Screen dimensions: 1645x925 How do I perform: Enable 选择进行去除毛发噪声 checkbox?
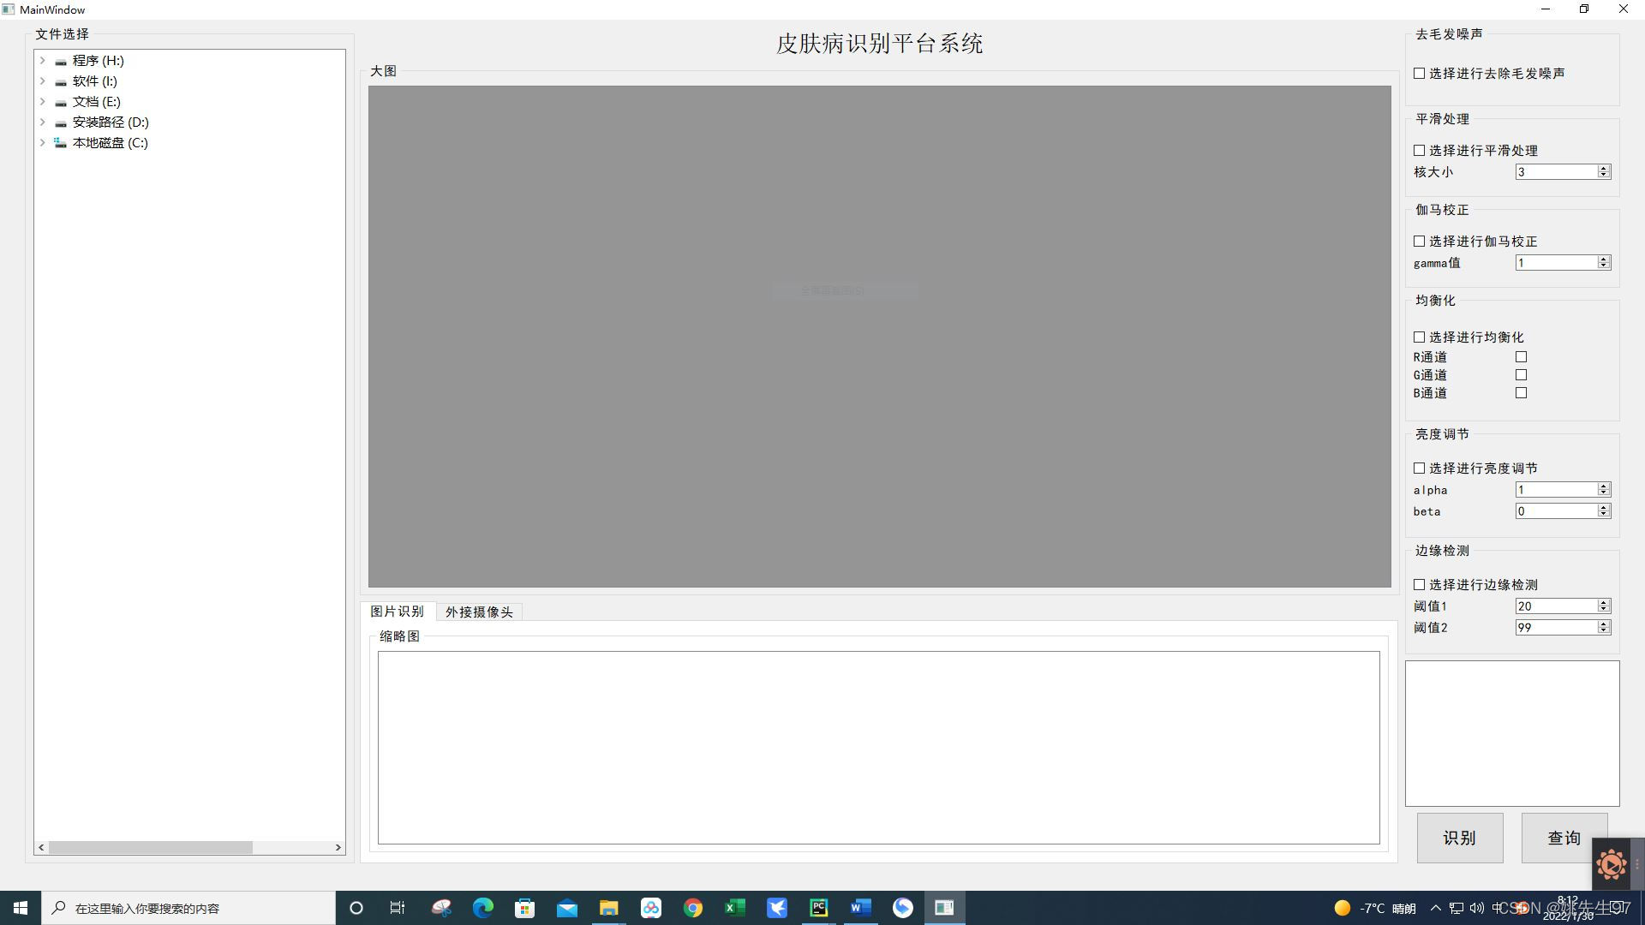coord(1419,74)
